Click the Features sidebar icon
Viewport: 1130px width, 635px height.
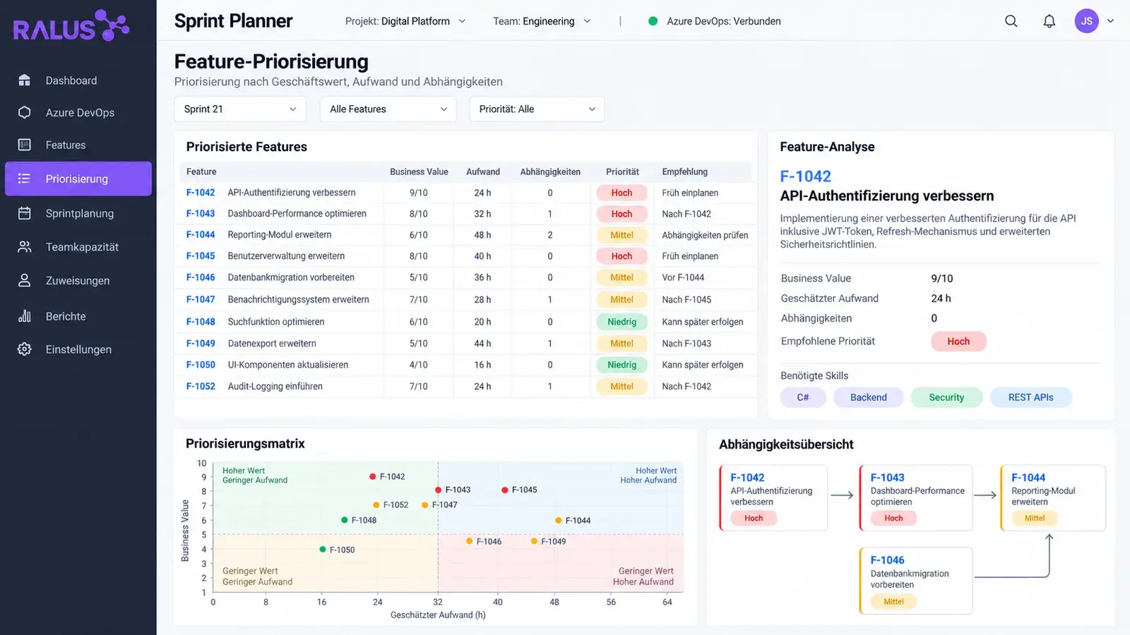click(x=24, y=145)
